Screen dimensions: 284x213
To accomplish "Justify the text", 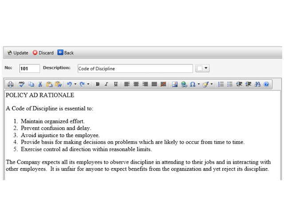I will (154, 84).
